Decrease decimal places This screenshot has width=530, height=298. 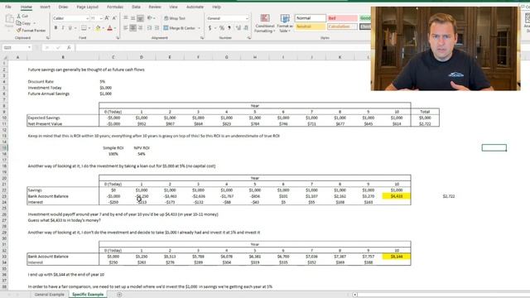[x=246, y=27]
